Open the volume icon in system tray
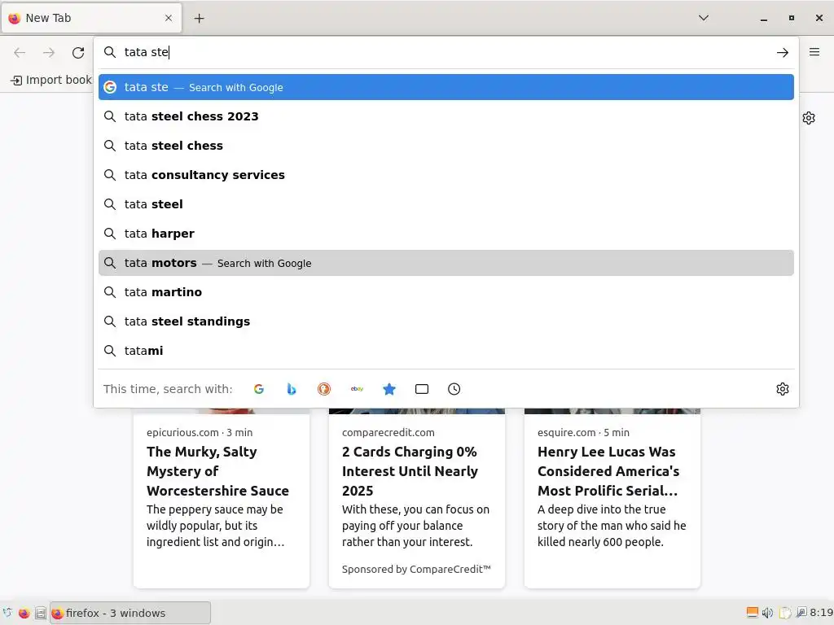The height and width of the screenshot is (625, 834). (x=767, y=613)
